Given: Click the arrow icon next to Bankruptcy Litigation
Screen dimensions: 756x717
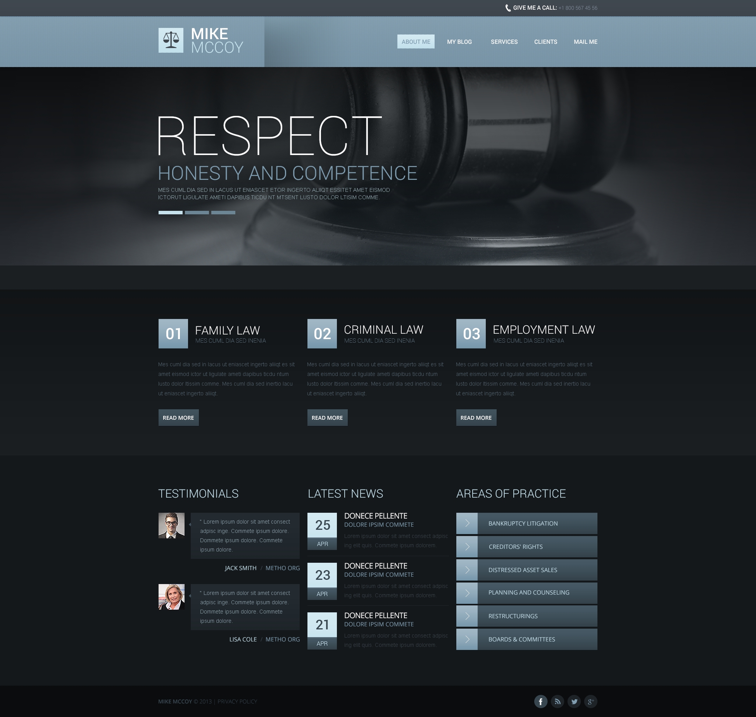Looking at the screenshot, I should 468,523.
